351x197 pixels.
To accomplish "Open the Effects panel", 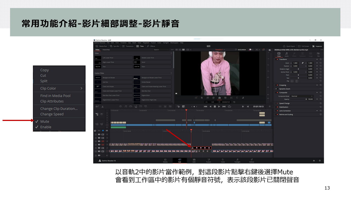I will [151, 46].
